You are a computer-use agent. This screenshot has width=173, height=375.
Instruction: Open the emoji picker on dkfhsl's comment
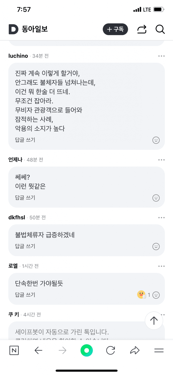tap(156, 246)
